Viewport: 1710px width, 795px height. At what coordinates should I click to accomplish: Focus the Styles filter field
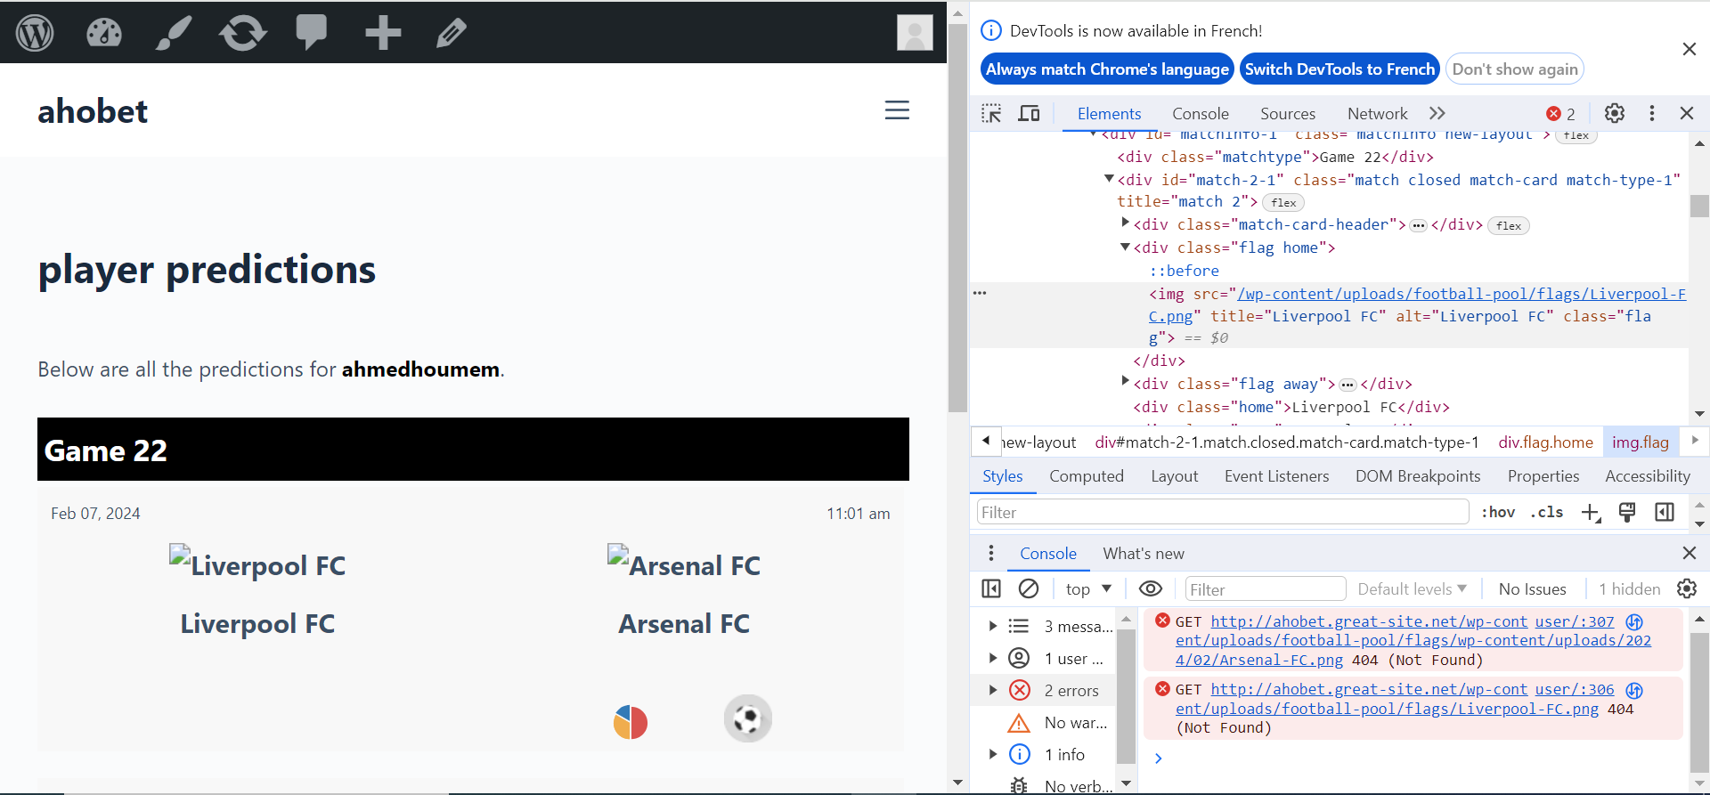point(1223,512)
